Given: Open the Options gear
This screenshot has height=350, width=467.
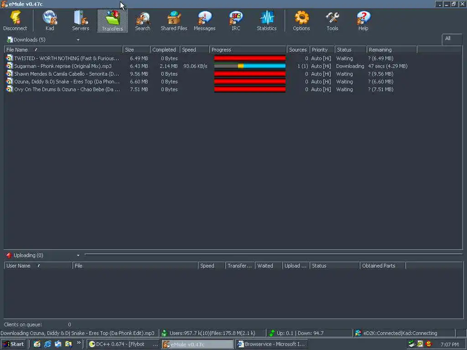Looking at the screenshot, I should [301, 21].
